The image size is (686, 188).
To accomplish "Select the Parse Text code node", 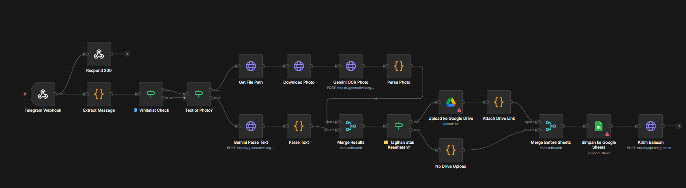I will tap(299, 126).
